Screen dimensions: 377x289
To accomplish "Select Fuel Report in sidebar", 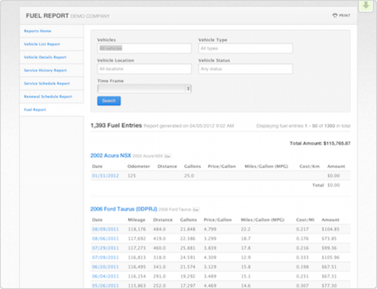I will click(x=35, y=110).
